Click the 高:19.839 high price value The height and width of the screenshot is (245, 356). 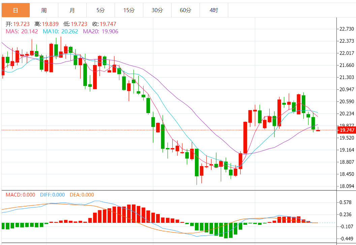47,24
